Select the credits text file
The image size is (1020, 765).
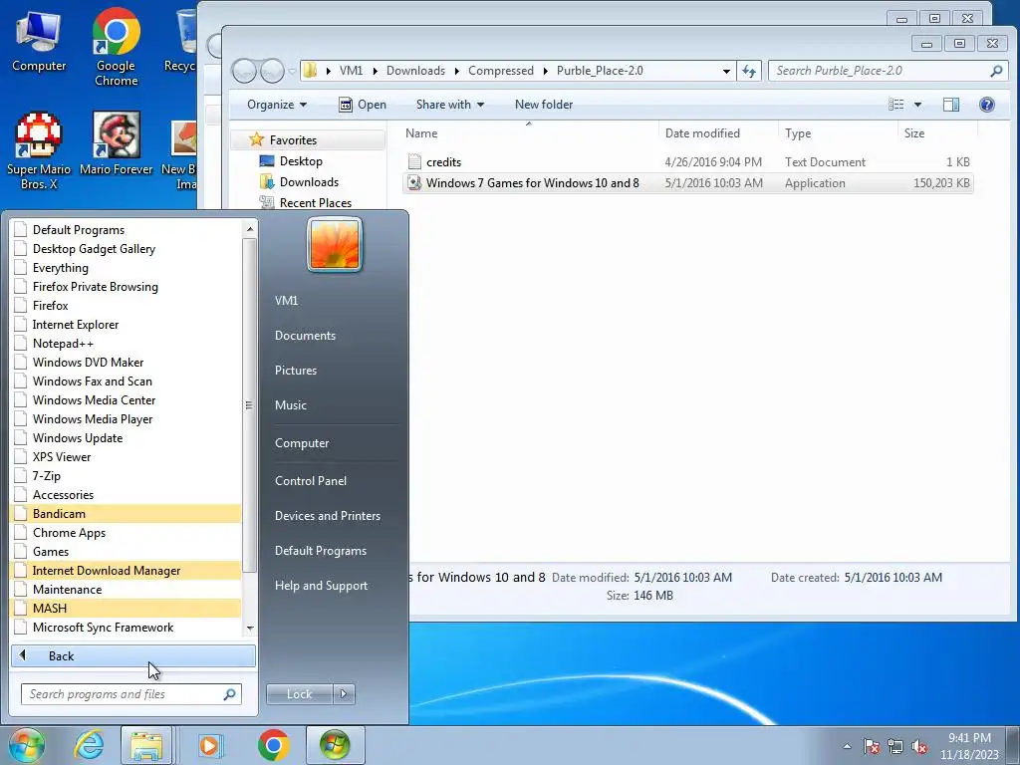(x=443, y=162)
